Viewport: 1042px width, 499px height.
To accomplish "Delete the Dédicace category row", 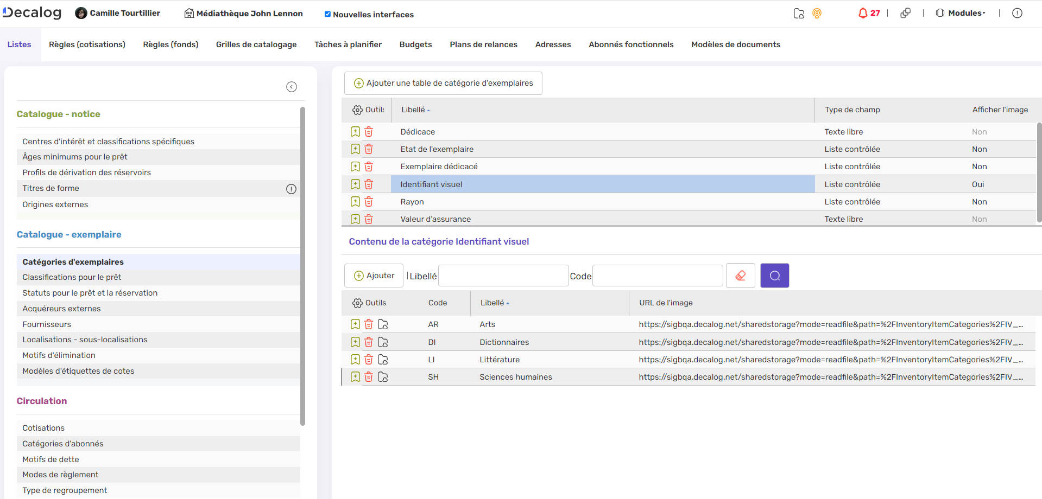I will (x=369, y=132).
